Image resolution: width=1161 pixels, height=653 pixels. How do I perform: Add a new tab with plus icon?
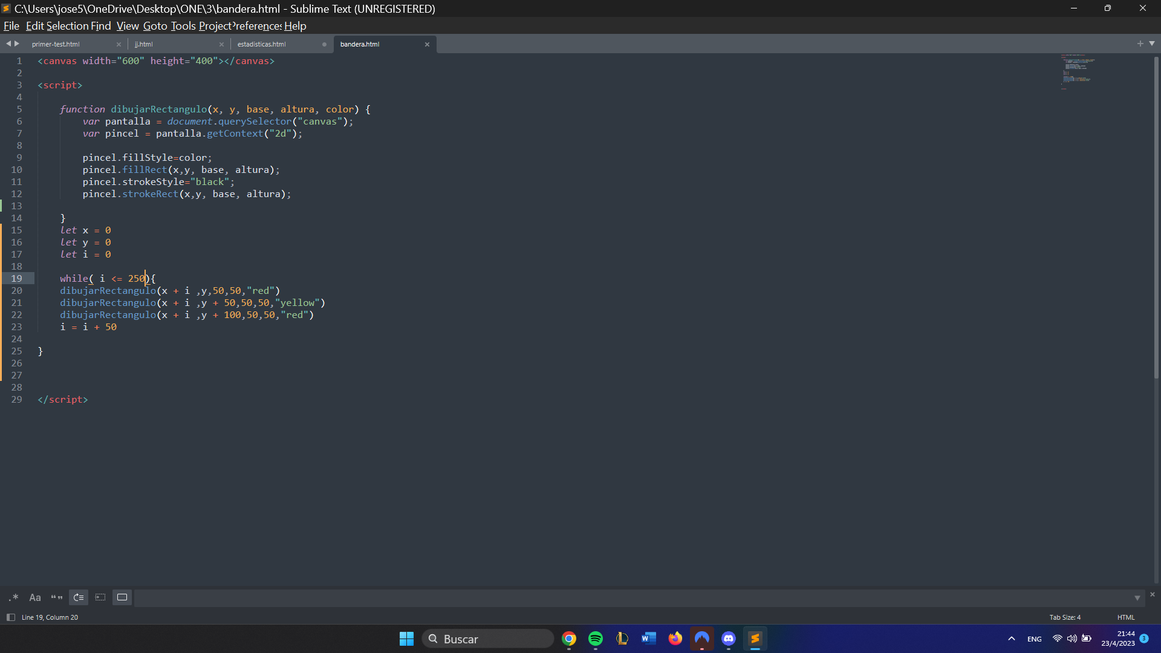(x=1140, y=44)
